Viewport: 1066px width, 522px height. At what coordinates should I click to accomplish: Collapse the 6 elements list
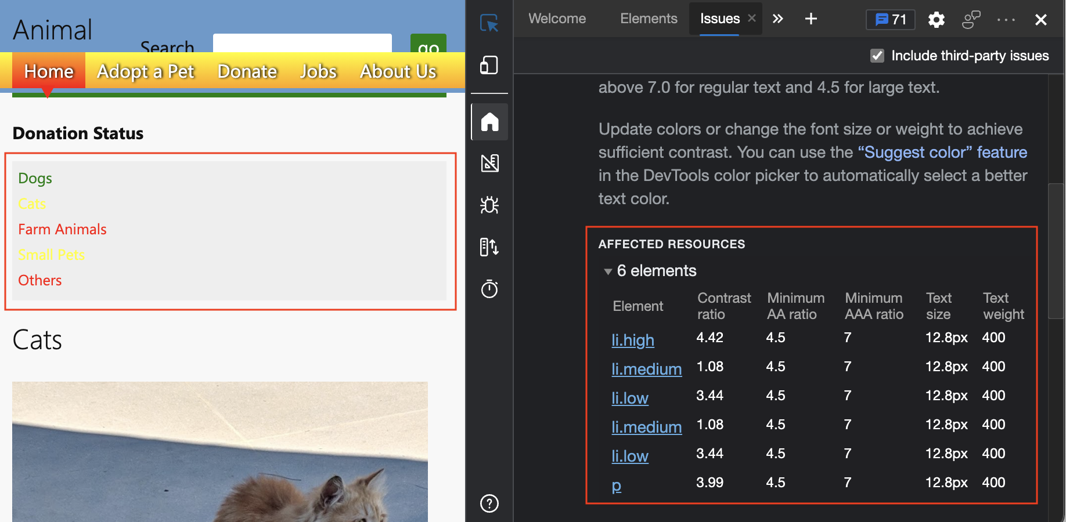[x=608, y=271]
